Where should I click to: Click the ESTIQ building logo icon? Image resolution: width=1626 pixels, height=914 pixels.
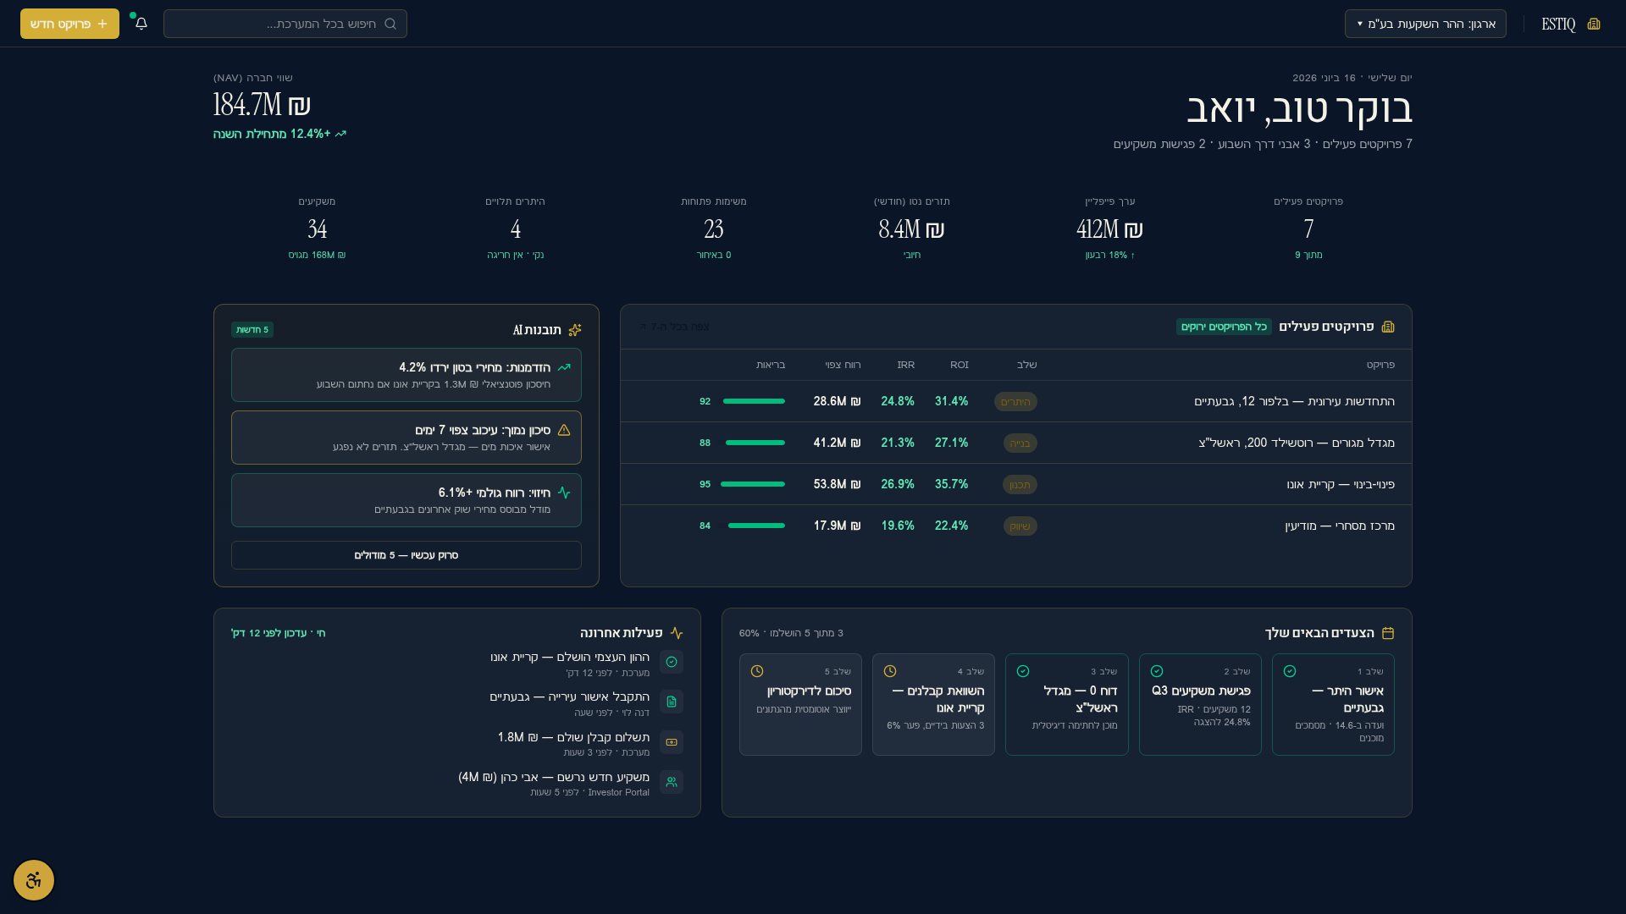point(1594,24)
